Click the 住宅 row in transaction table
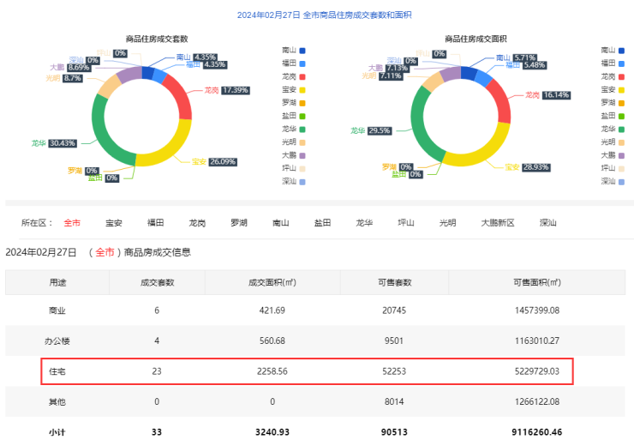Screen dimensions: 634x446 pyautogui.click(x=307, y=371)
